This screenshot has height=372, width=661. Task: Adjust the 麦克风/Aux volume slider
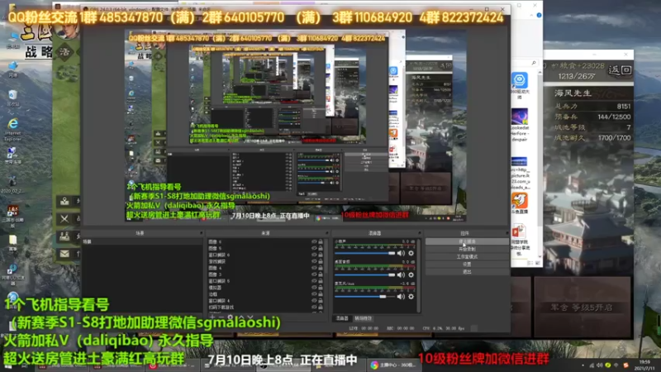coord(365,297)
